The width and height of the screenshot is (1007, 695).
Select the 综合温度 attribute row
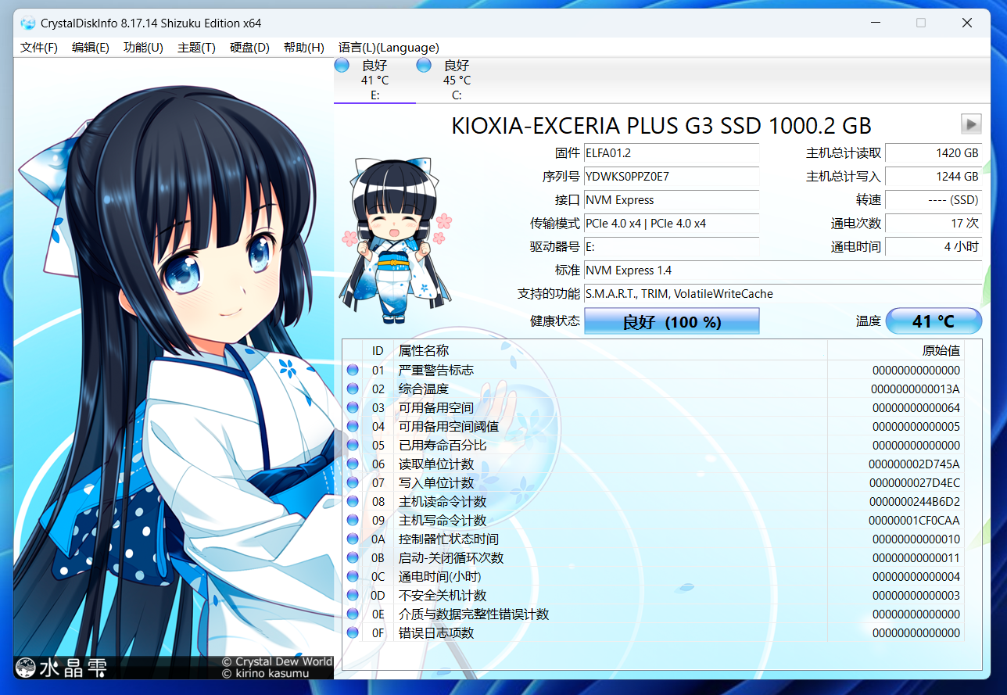654,389
